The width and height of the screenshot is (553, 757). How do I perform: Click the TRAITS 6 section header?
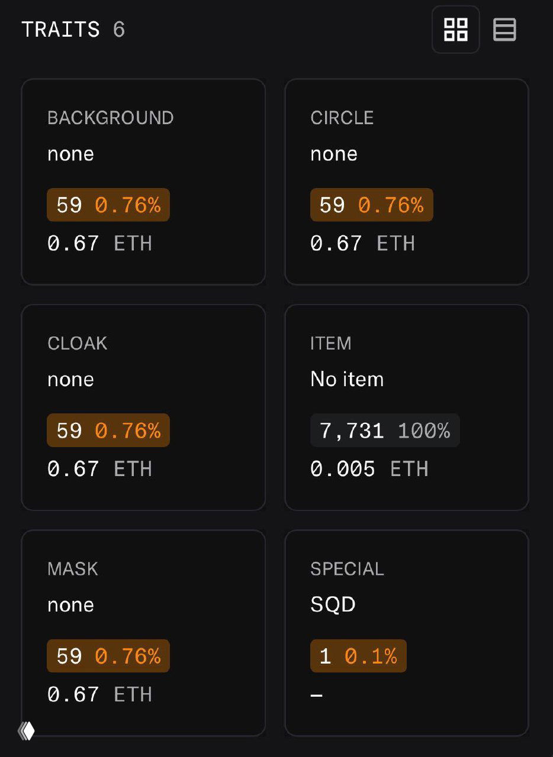coord(73,30)
